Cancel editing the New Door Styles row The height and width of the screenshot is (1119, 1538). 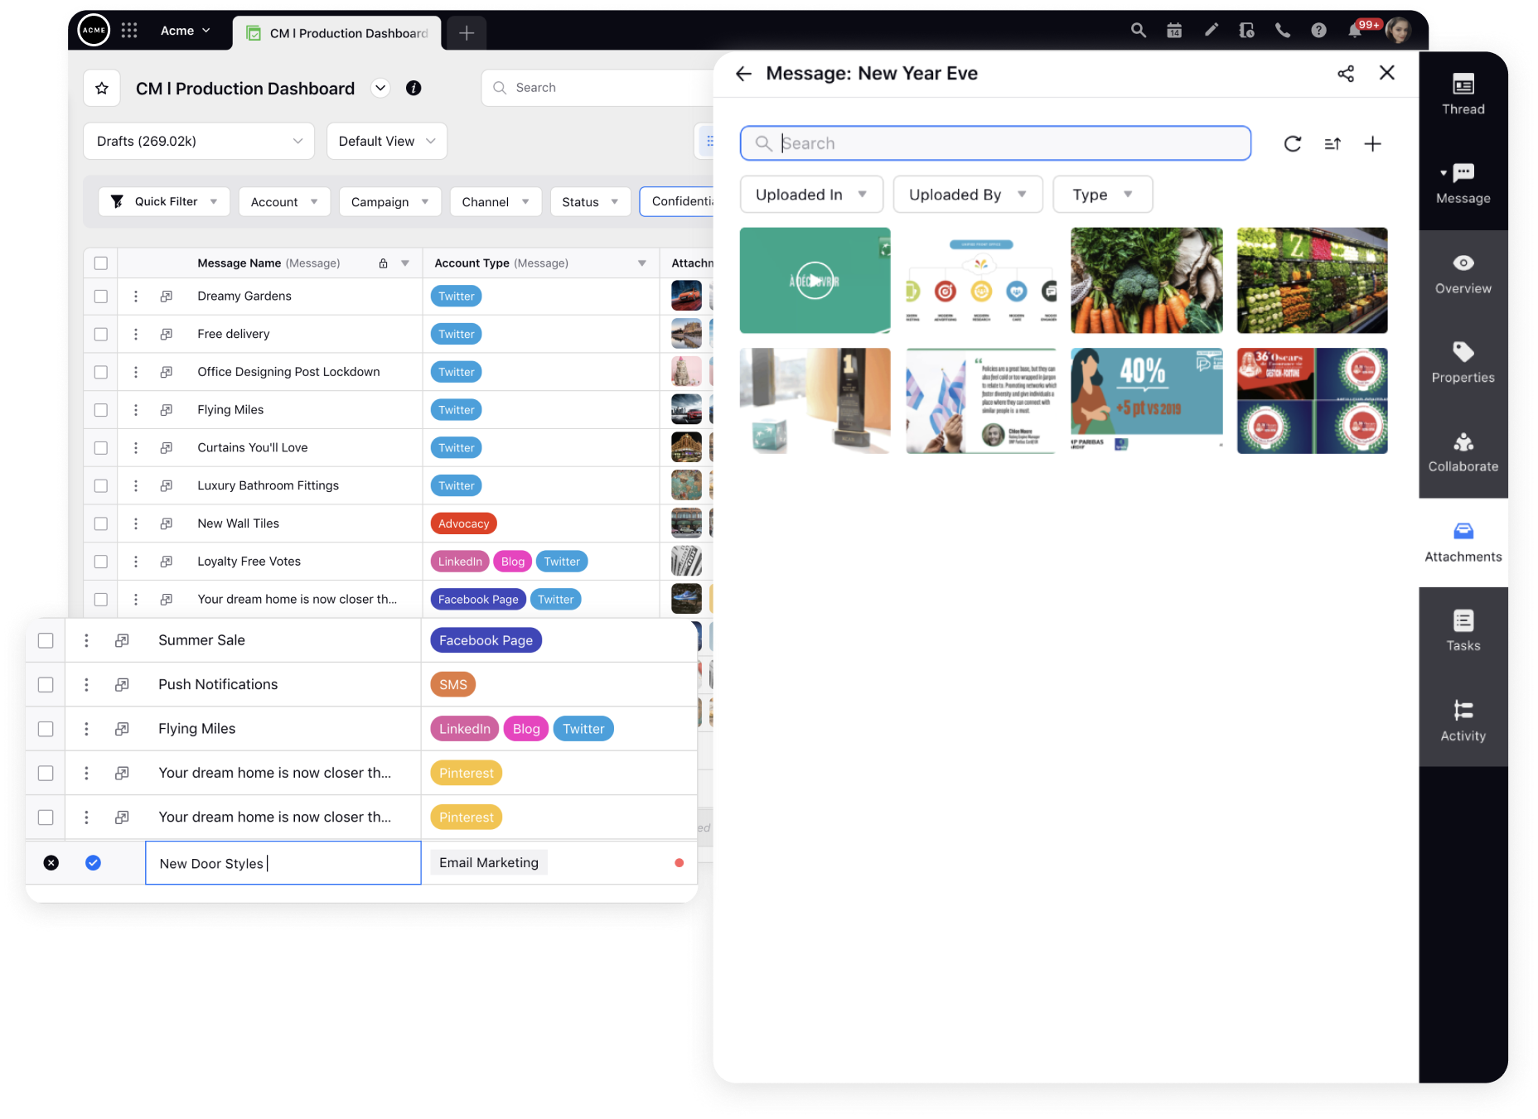(51, 863)
